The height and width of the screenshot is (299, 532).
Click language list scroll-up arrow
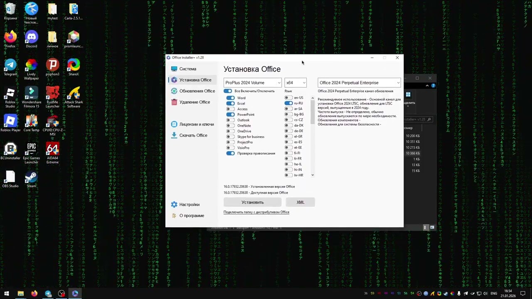(x=313, y=98)
